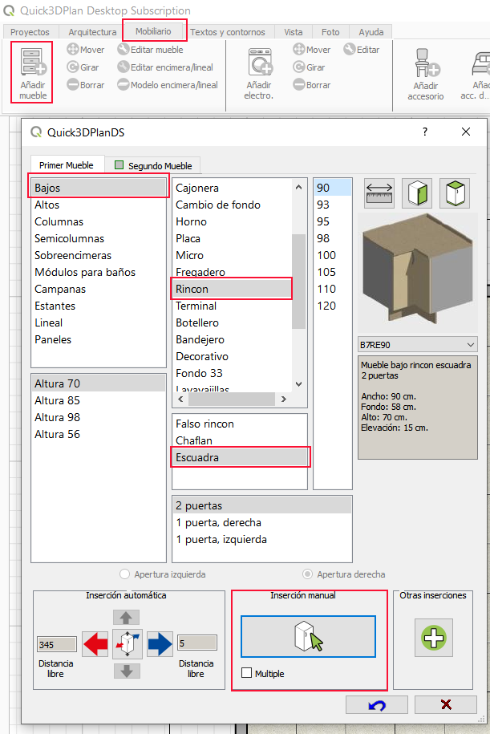Toggle the Segundo Mueble green checkbox
This screenshot has width=490, height=734.
[x=119, y=164]
